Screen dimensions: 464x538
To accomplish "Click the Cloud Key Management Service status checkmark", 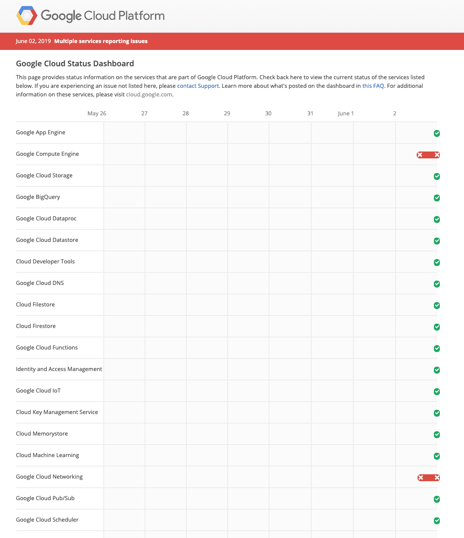I will point(436,413).
